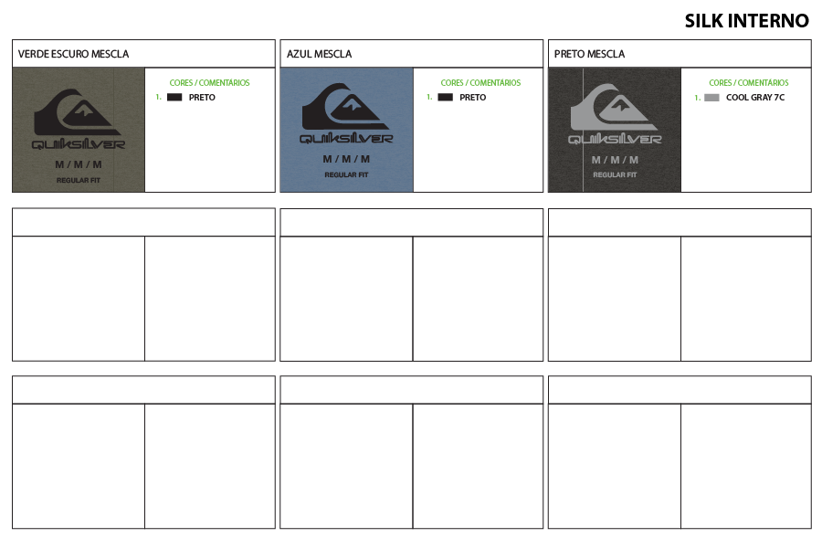Select the AZUL MESCLA header
Viewport: 822px width, 548px height.
[319, 54]
